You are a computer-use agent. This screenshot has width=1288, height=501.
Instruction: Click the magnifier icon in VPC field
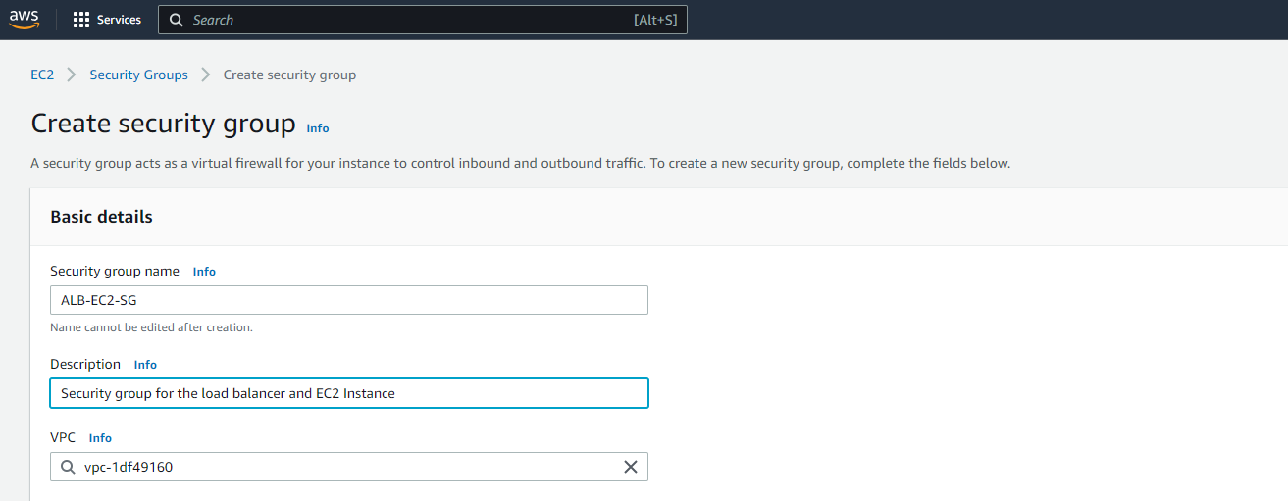tap(68, 467)
